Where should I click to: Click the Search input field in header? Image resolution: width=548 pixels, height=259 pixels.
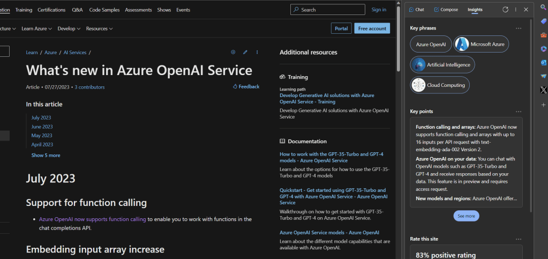click(x=328, y=10)
